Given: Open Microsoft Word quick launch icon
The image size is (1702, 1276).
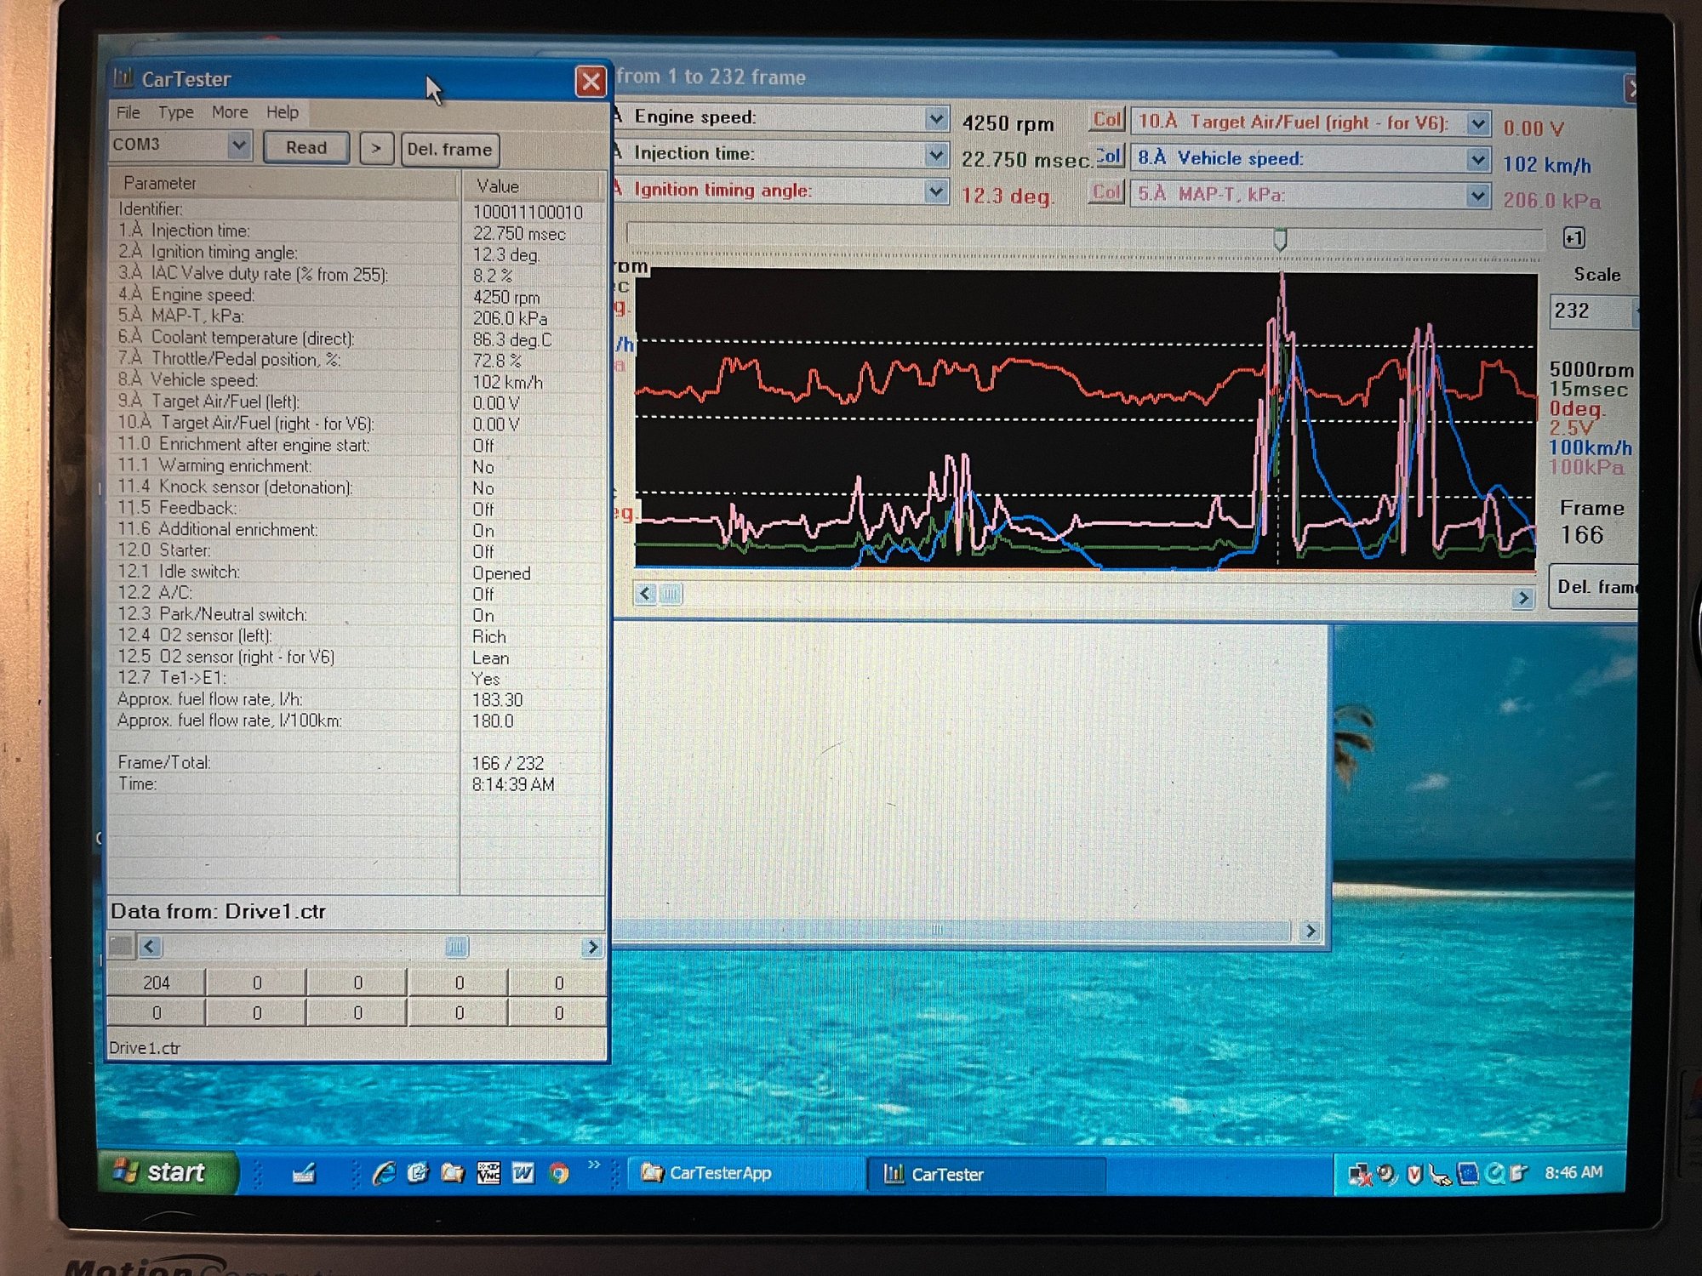Looking at the screenshot, I should [x=523, y=1174].
